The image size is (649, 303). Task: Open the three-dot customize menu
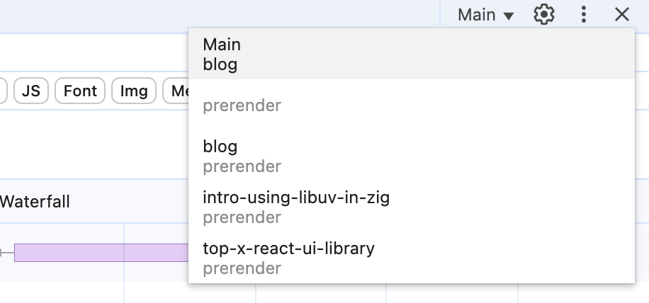click(583, 14)
